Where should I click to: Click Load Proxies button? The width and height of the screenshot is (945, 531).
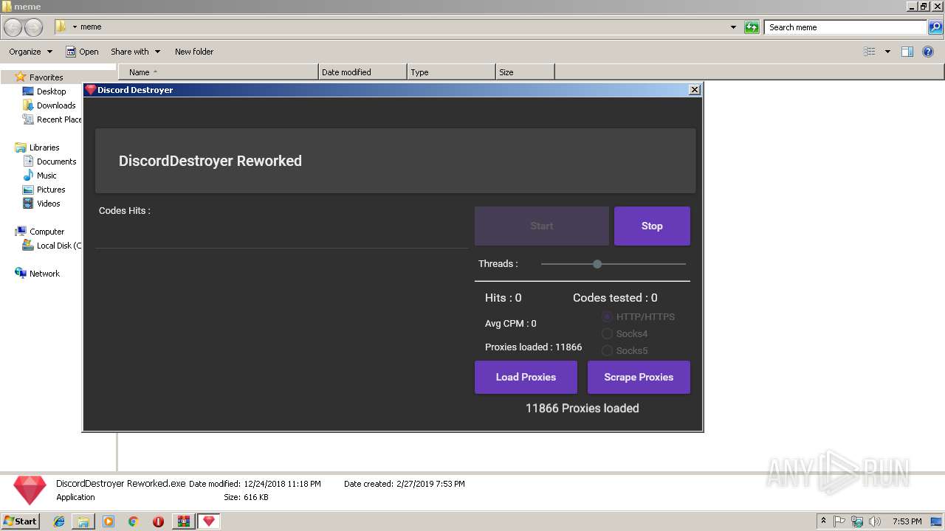526,377
